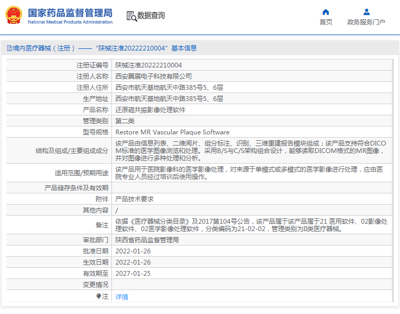Screen dimensions: 400x314
Task: Select Restore MR Vascular Plaque Software
Action: tap(172, 132)
